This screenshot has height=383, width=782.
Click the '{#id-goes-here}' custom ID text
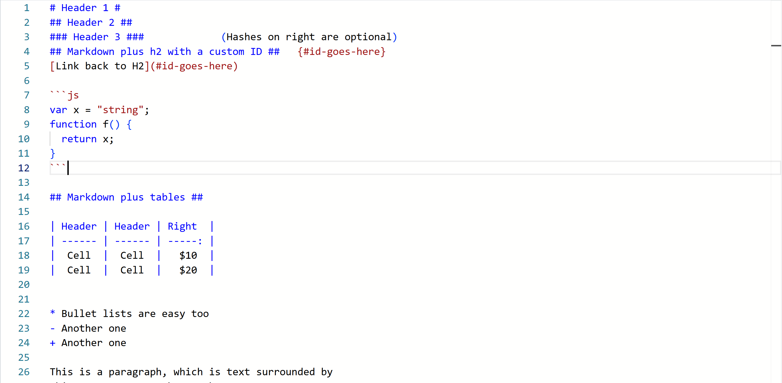tap(342, 52)
